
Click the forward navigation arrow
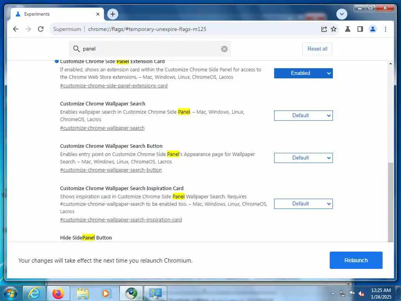(x=28, y=29)
